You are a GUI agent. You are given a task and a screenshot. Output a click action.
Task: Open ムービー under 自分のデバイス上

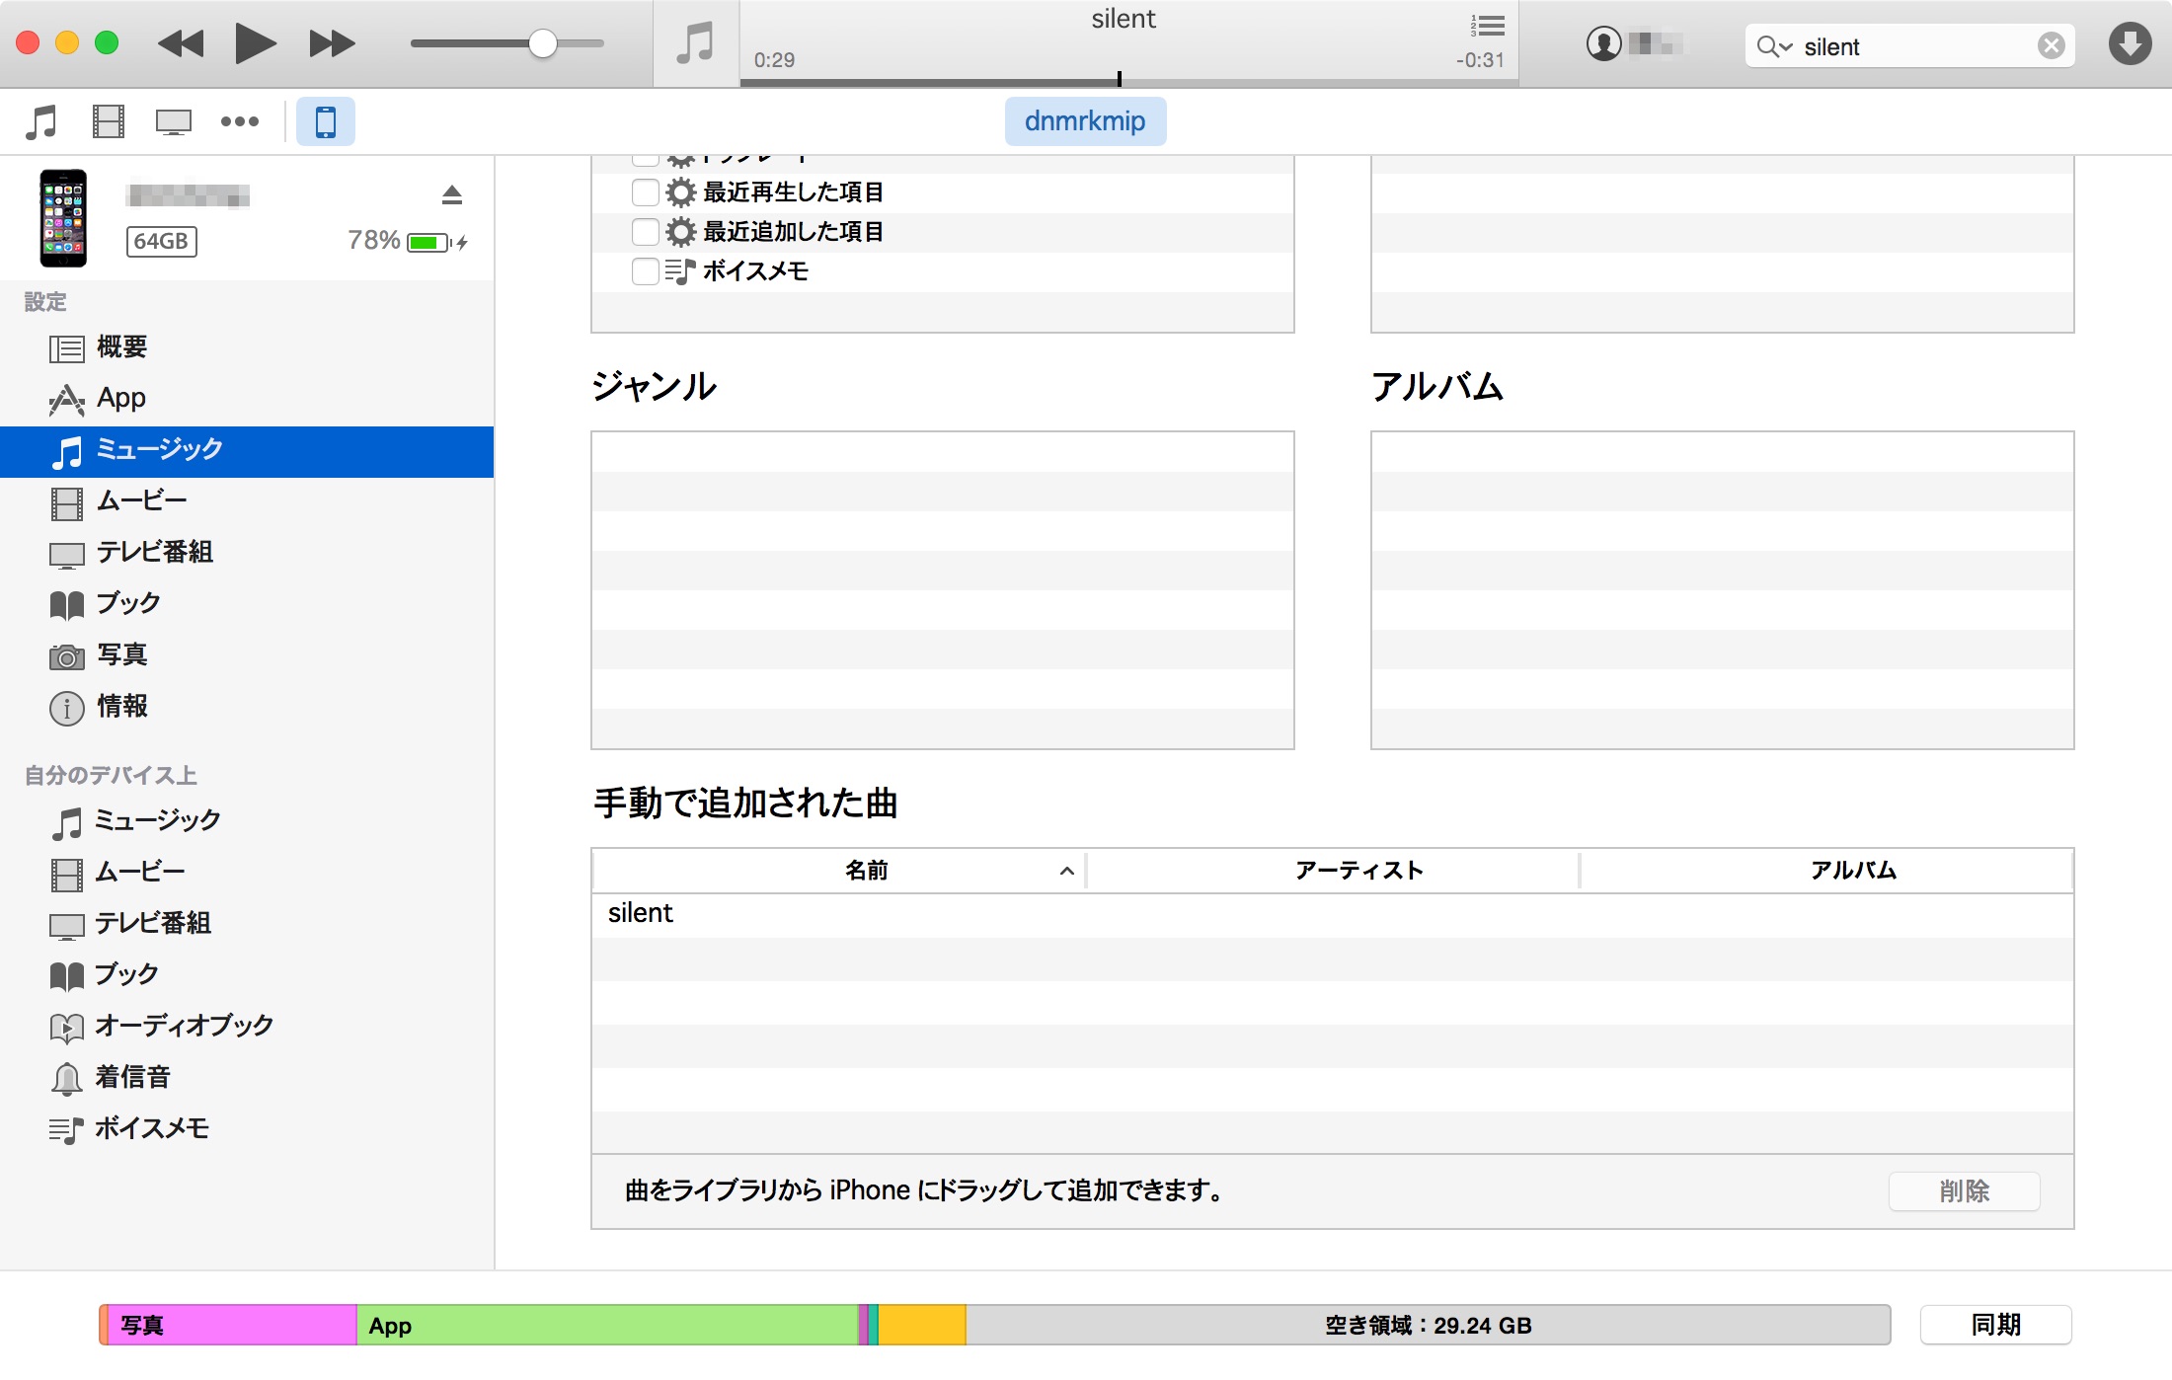pyautogui.click(x=247, y=873)
